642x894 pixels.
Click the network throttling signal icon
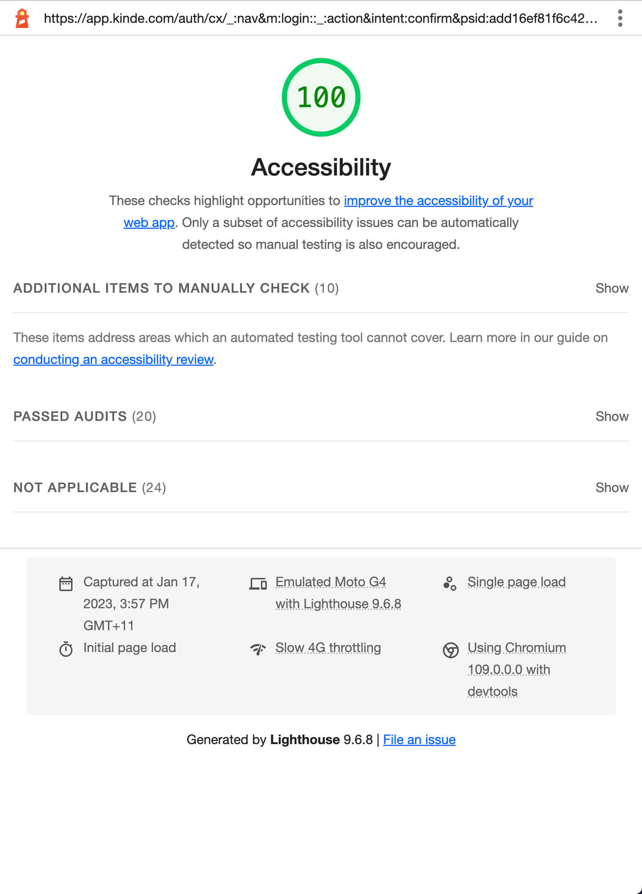click(x=258, y=649)
